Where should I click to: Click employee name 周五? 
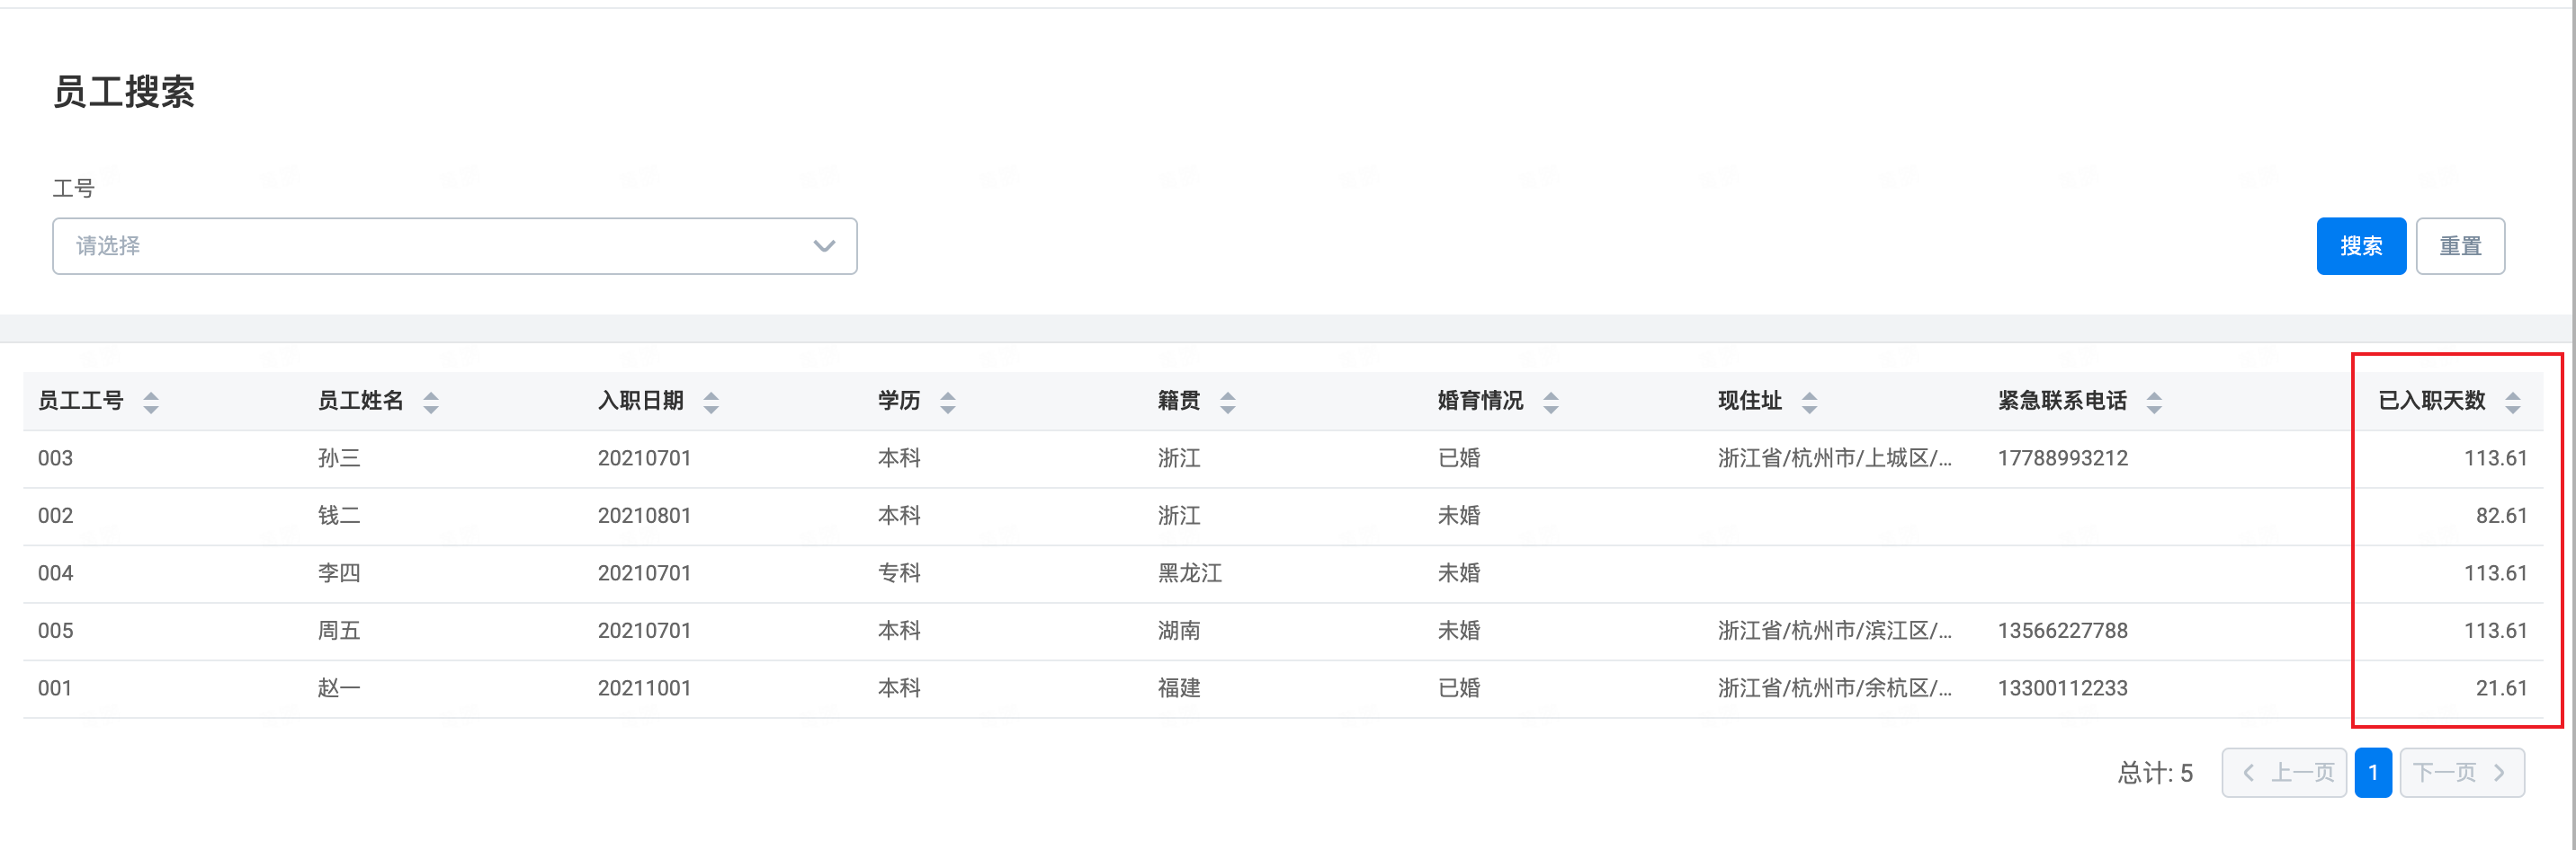point(339,632)
